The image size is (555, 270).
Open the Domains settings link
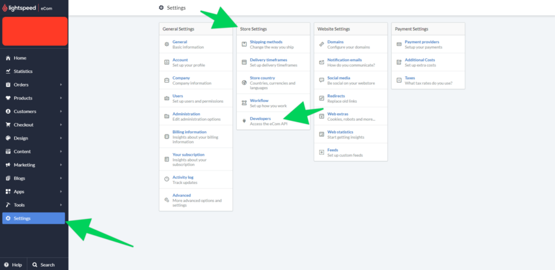(x=336, y=42)
